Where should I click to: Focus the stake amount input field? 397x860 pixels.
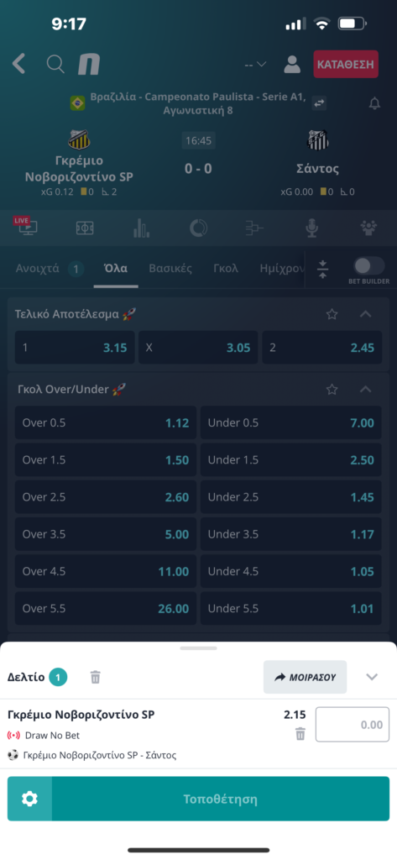pos(353,725)
